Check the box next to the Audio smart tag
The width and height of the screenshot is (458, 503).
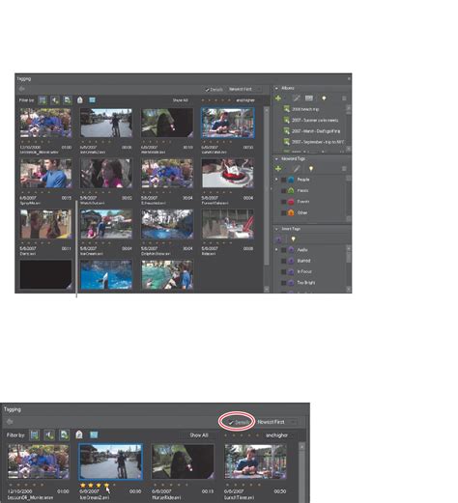(283, 250)
